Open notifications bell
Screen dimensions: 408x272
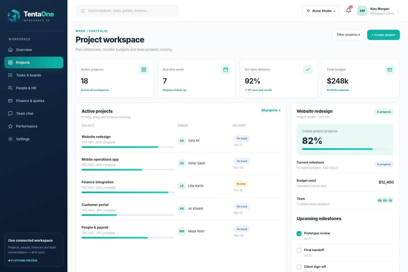[x=348, y=10]
